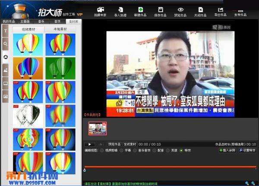Click the 插入涂鸦 button
This screenshot has width=259, height=186.
tap(227, 150)
